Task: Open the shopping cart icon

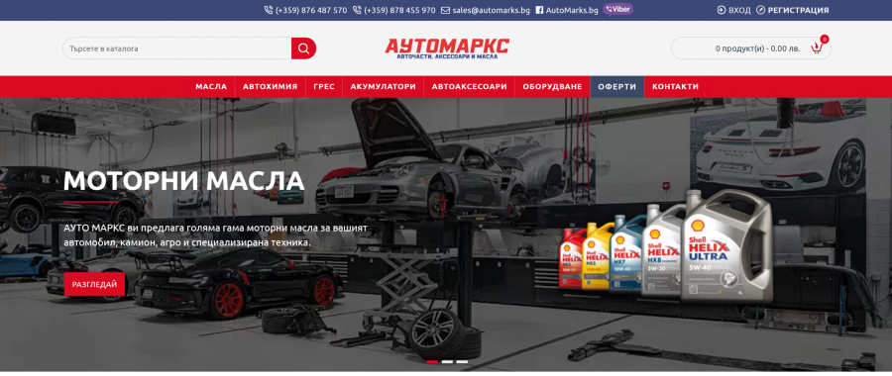Action: click(817, 48)
